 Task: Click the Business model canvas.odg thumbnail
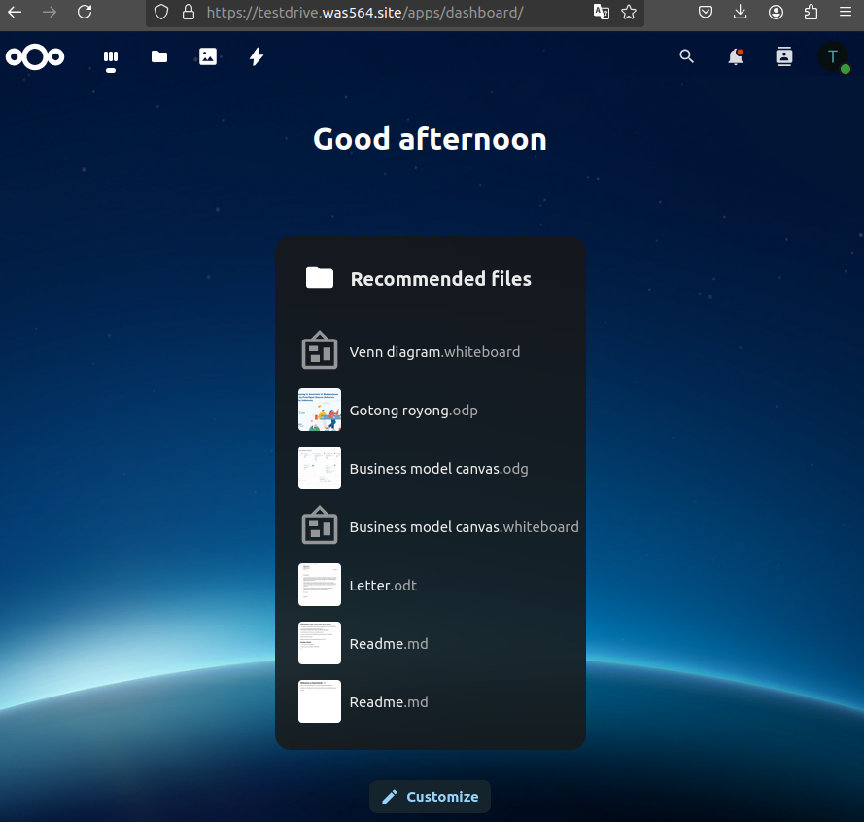click(320, 468)
